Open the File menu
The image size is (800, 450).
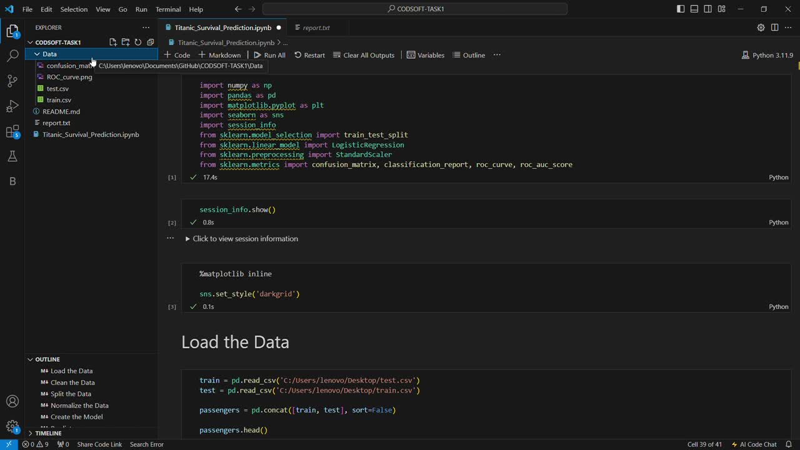pyautogui.click(x=27, y=9)
